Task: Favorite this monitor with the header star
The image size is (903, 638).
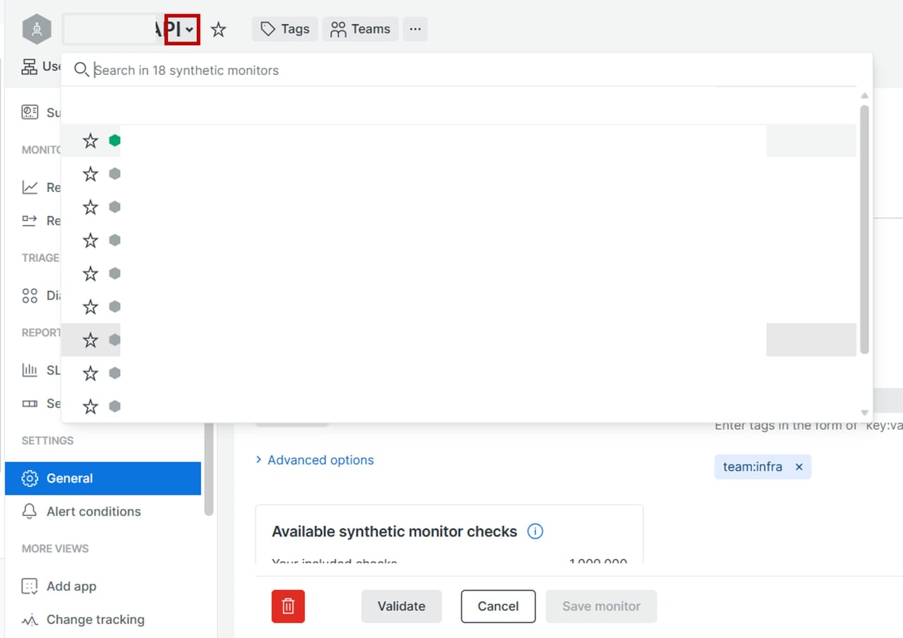Action: click(x=219, y=30)
